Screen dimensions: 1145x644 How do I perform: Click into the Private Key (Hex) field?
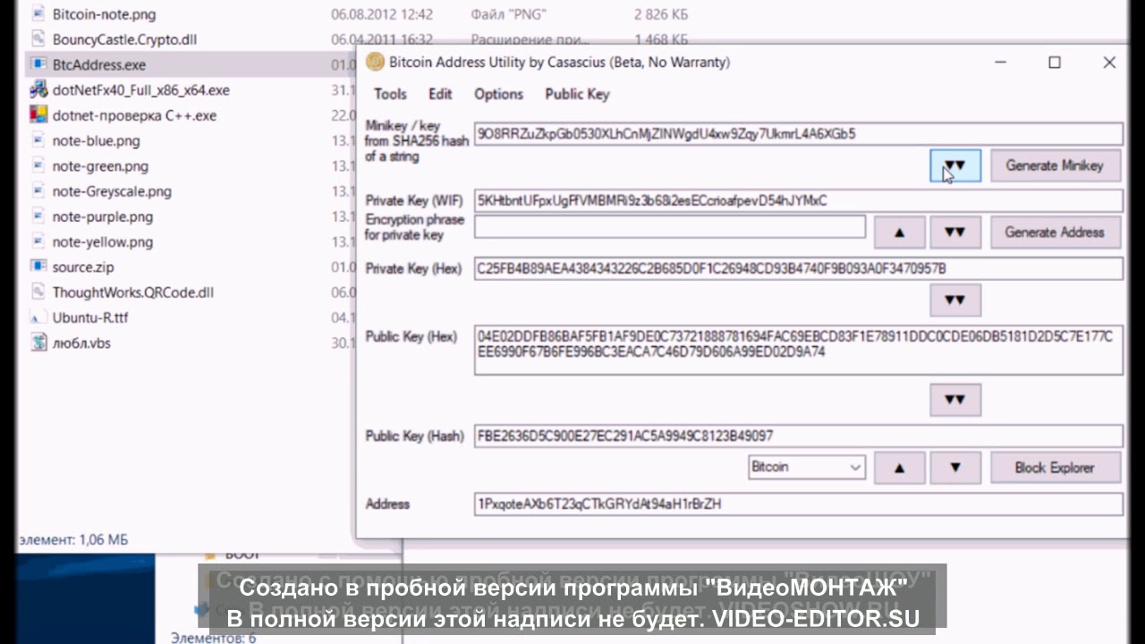(x=798, y=268)
